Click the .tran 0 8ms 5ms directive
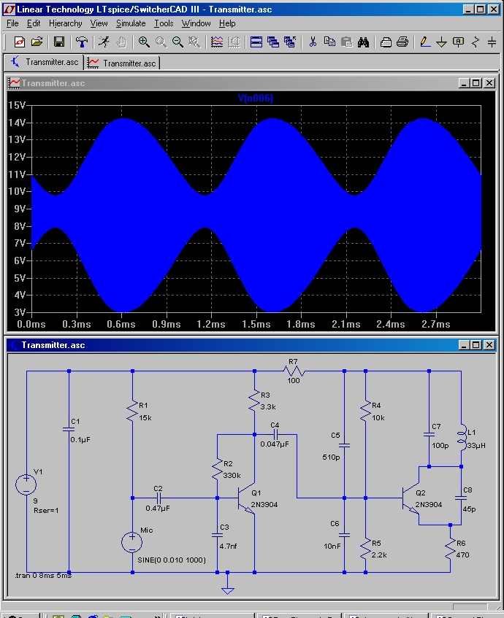The image size is (504, 618). point(43,576)
